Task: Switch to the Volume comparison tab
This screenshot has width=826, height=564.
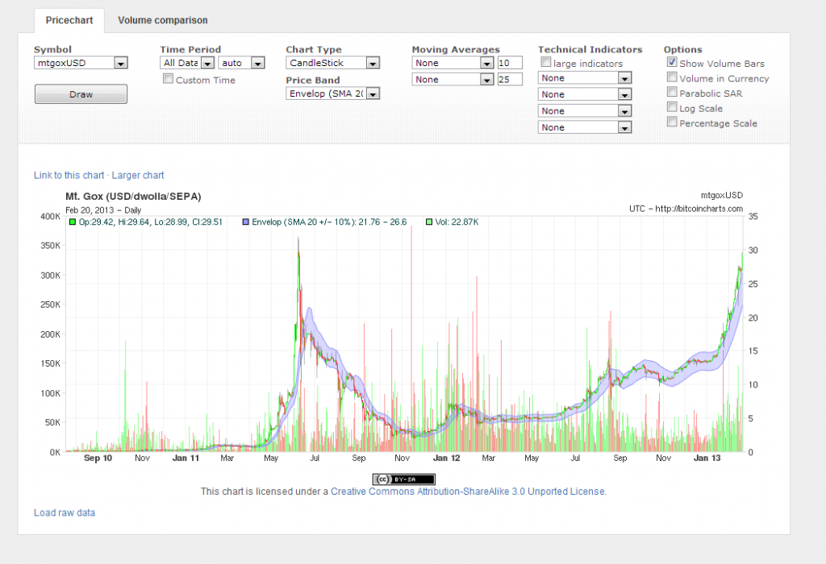Action: 162,20
